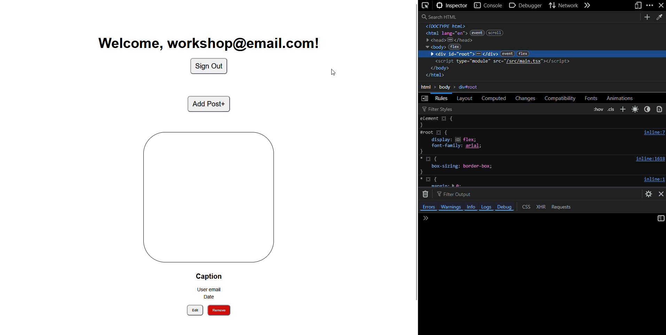Open flexbox editor icon beside display flex
This screenshot has width=666, height=335.
coord(458,140)
